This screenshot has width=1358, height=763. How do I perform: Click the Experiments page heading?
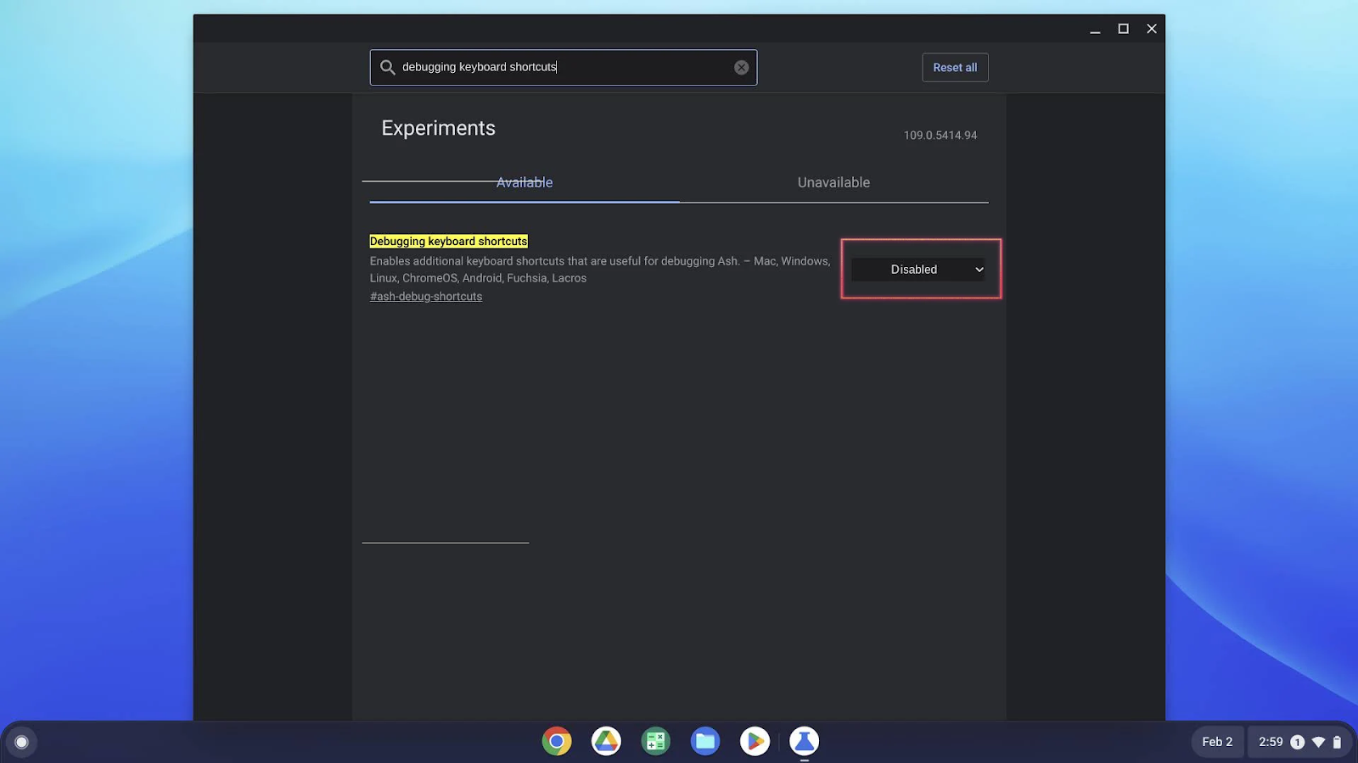pos(439,128)
